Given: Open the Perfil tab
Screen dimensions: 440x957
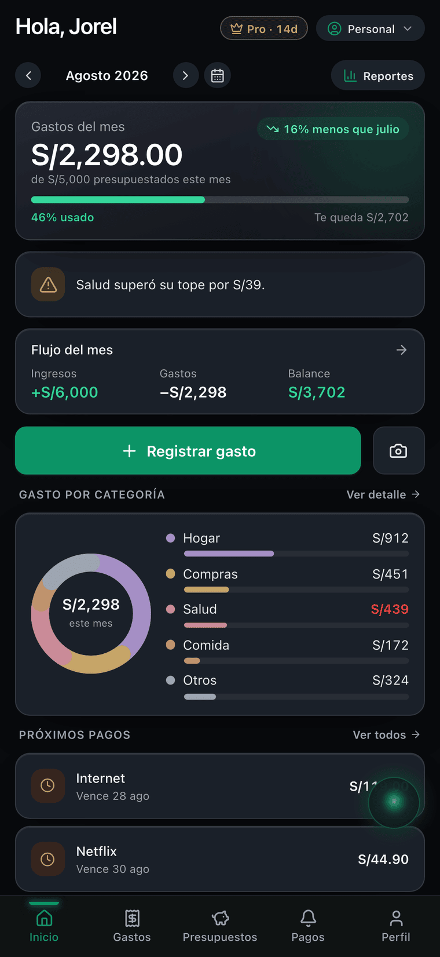Looking at the screenshot, I should tap(396, 926).
